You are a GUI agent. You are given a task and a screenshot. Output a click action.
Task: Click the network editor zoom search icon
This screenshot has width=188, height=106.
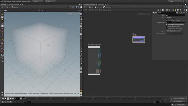[184, 10]
